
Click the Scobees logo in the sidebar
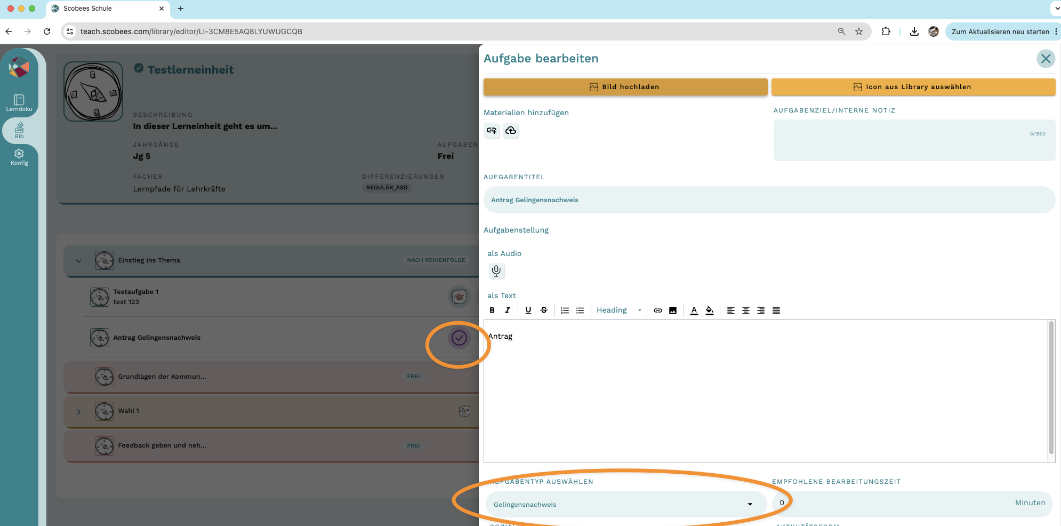coord(19,67)
